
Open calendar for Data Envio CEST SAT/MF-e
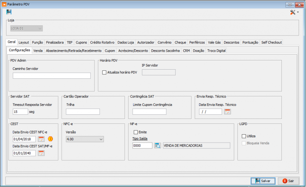[x=41, y=153]
